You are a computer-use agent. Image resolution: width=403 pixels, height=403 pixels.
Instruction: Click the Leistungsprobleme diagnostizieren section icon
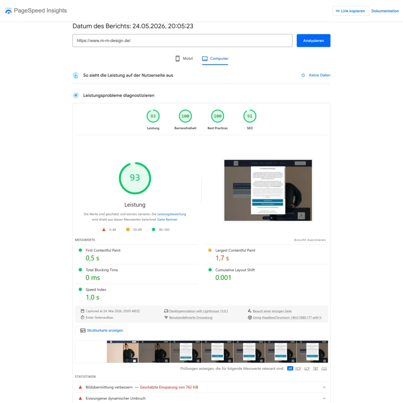[76, 95]
